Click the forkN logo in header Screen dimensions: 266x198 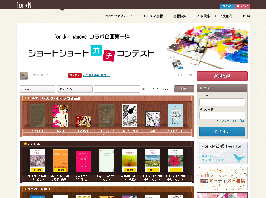coord(24,5)
